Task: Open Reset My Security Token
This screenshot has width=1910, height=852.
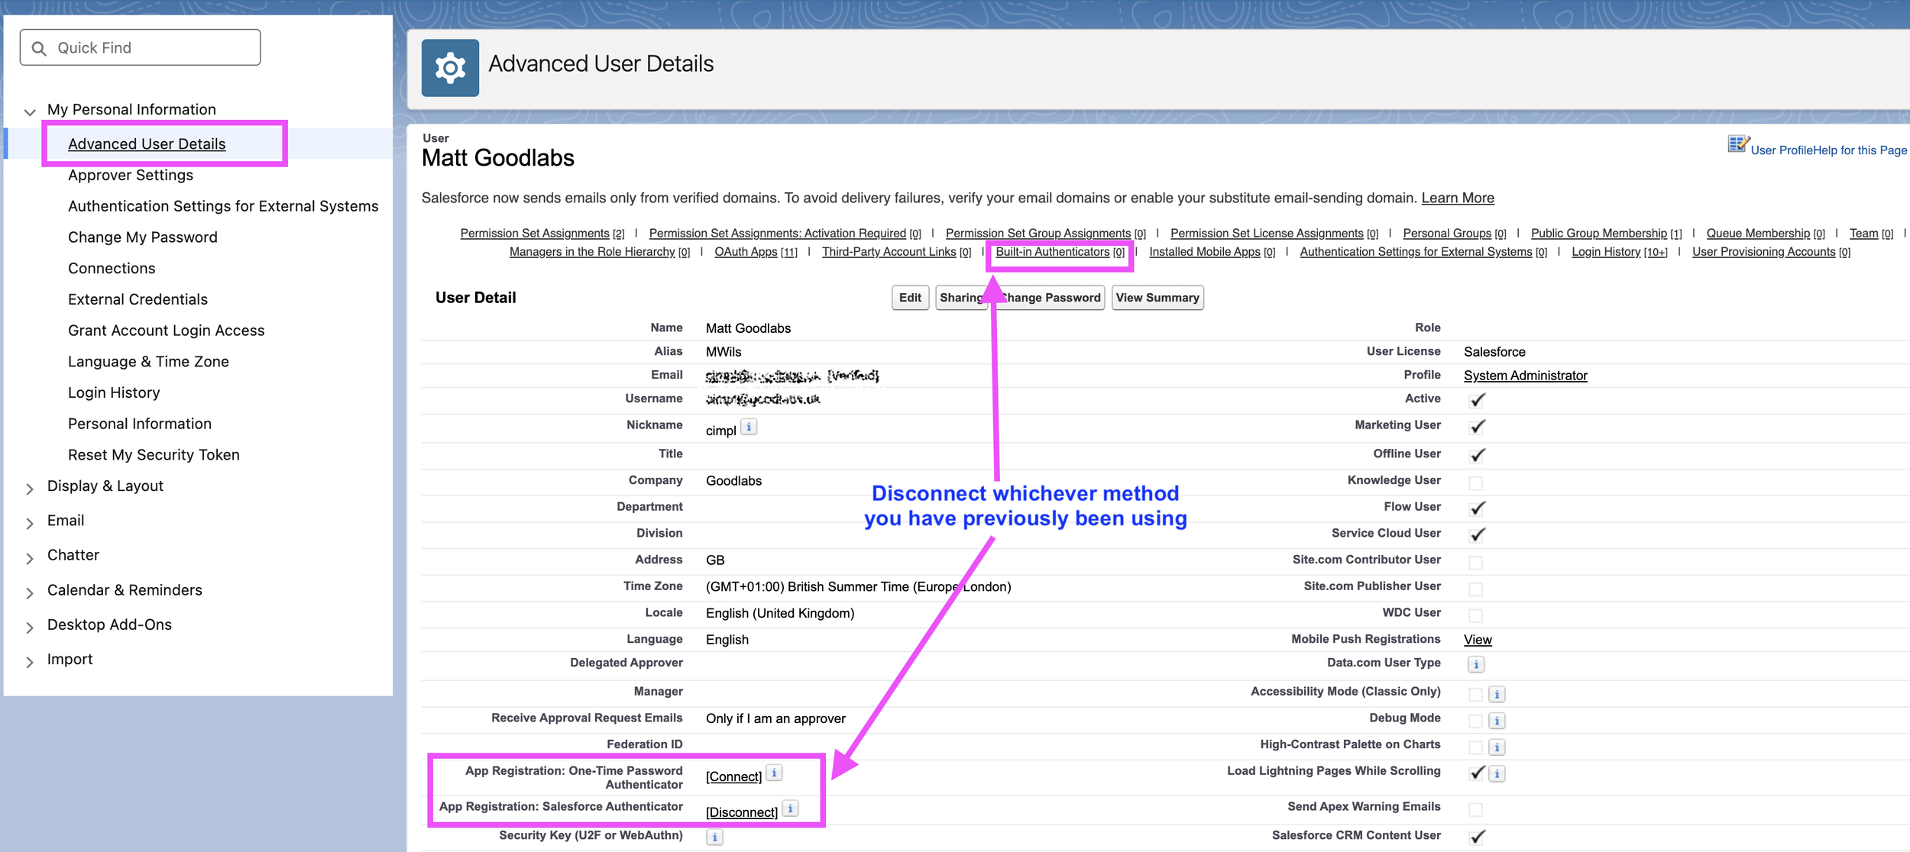Action: [154, 454]
